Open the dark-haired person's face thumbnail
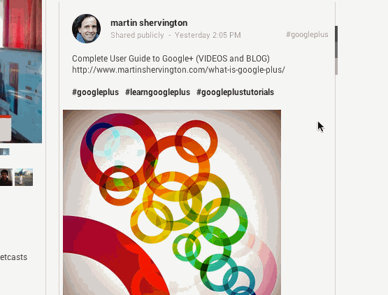Image resolution: width=388 pixels, height=295 pixels. click(6, 177)
